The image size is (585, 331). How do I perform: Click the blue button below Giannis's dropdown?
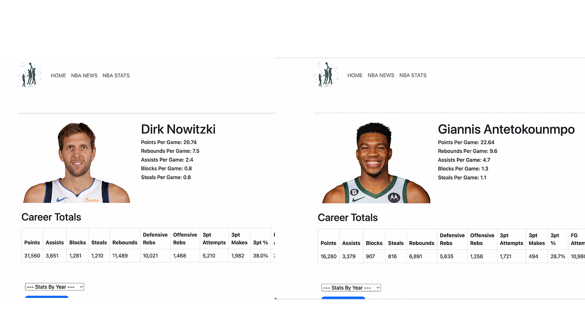click(x=343, y=298)
